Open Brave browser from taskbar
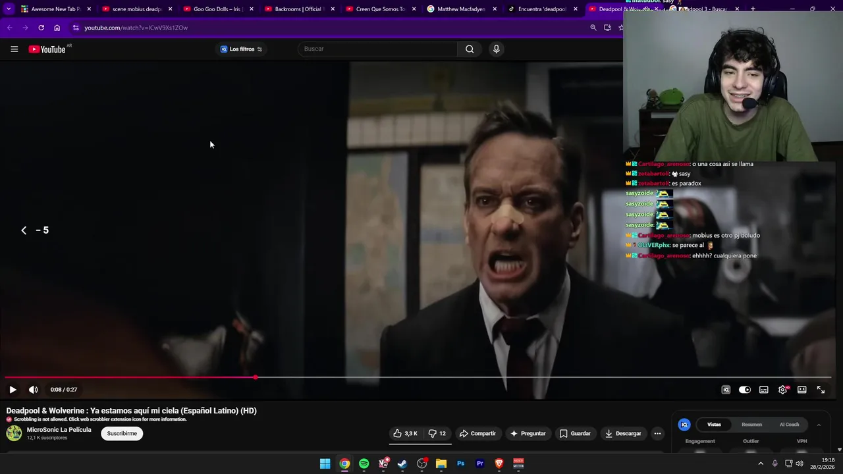This screenshot has height=474, width=843. click(x=499, y=463)
